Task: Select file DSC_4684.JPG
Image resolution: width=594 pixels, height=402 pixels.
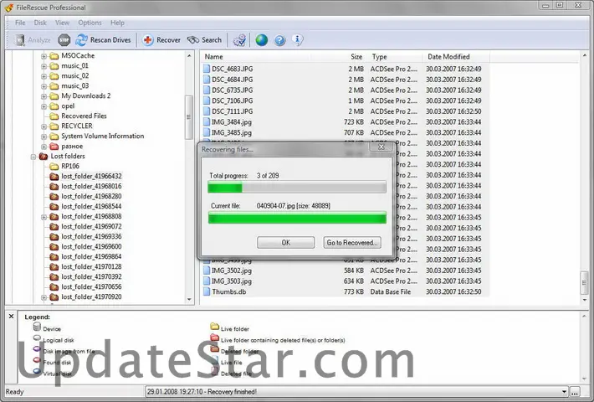Action: [233, 80]
